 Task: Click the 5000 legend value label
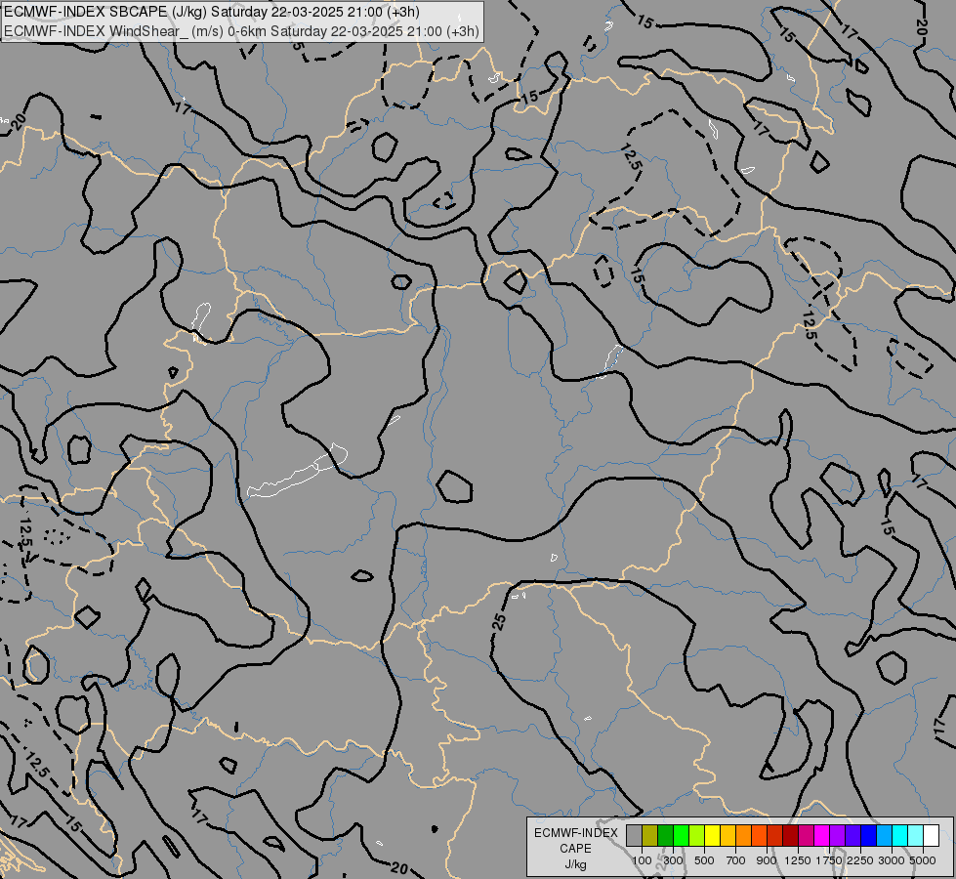tap(923, 860)
